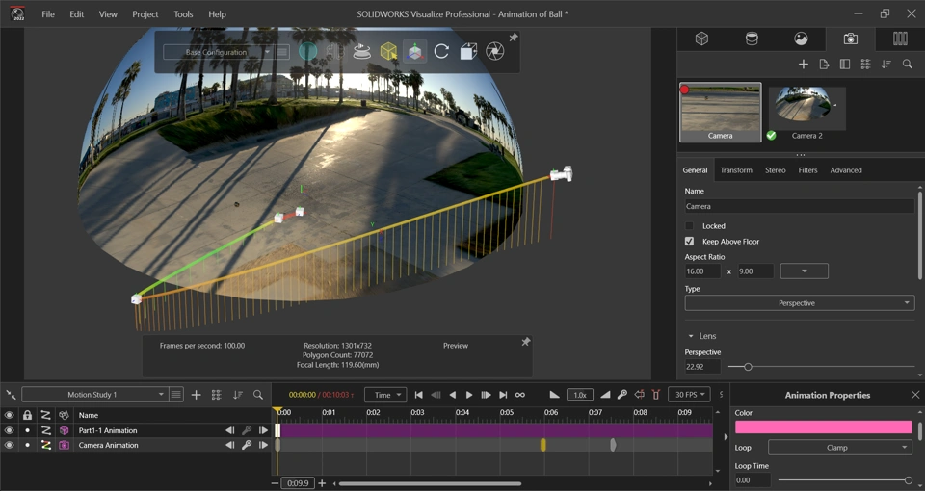
Task: Switch to the Transform tab
Action: [735, 170]
